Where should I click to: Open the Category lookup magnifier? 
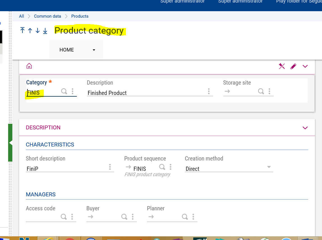click(64, 91)
